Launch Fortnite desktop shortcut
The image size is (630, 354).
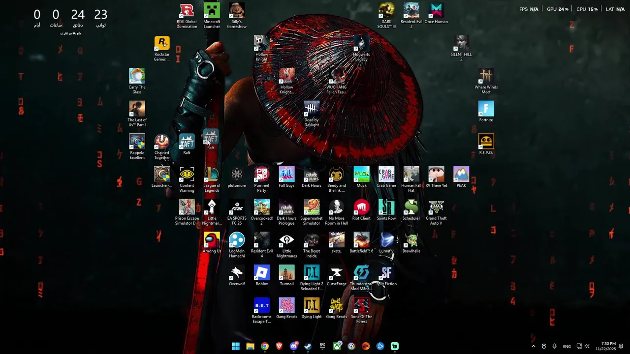coord(486,112)
